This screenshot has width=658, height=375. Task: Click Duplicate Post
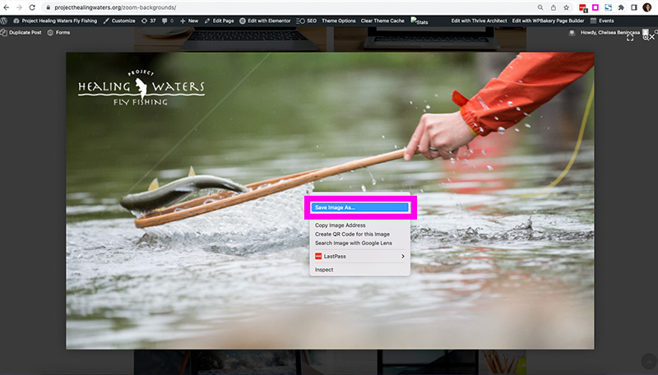(x=21, y=32)
